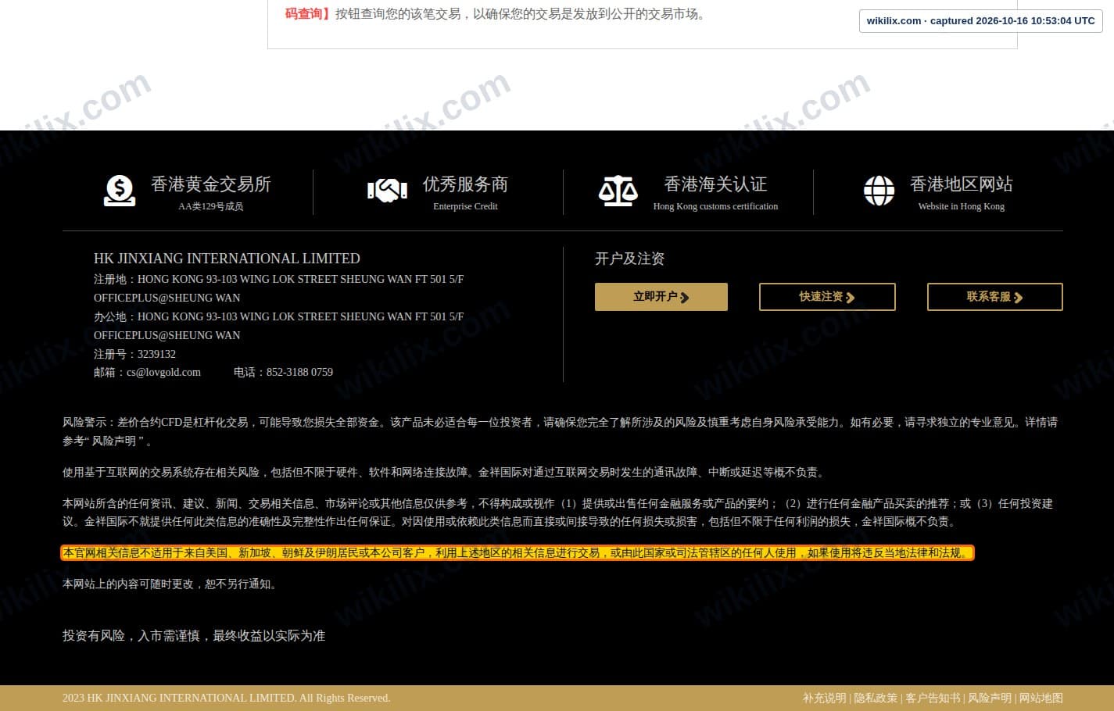Click the Website in Hong Kong subtitle
Image resolution: width=1114 pixels, height=711 pixels.
[962, 206]
